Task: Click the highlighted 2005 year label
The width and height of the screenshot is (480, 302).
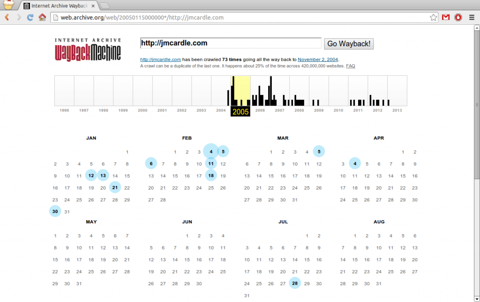Action: click(x=240, y=111)
